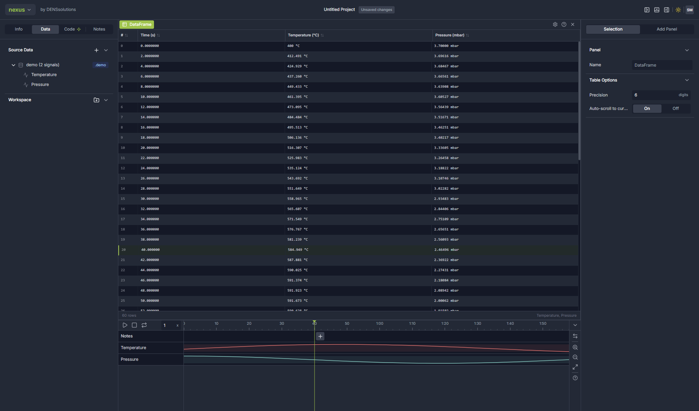The width and height of the screenshot is (699, 411).
Task: Open DataFrame panel settings gear
Action: [x=555, y=24]
